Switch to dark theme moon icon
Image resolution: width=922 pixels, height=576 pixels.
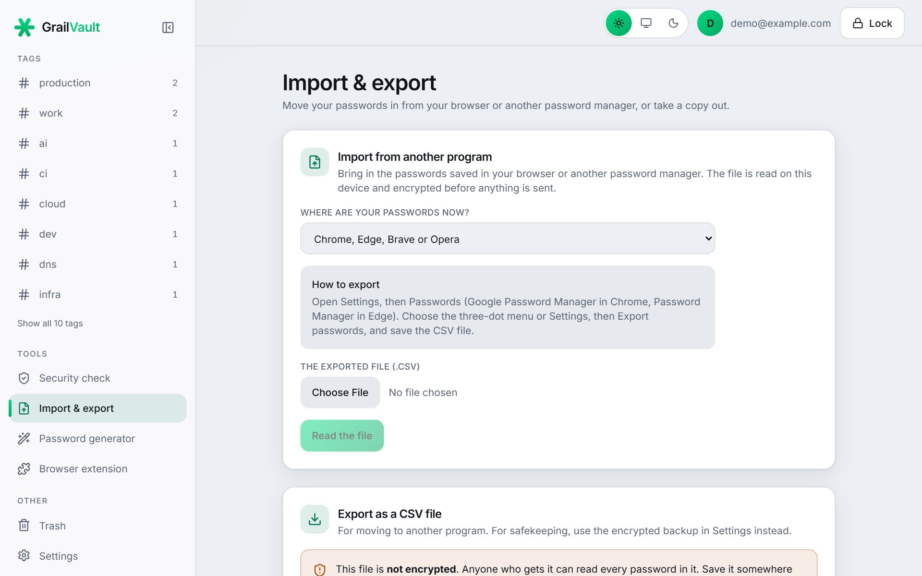[x=673, y=23]
